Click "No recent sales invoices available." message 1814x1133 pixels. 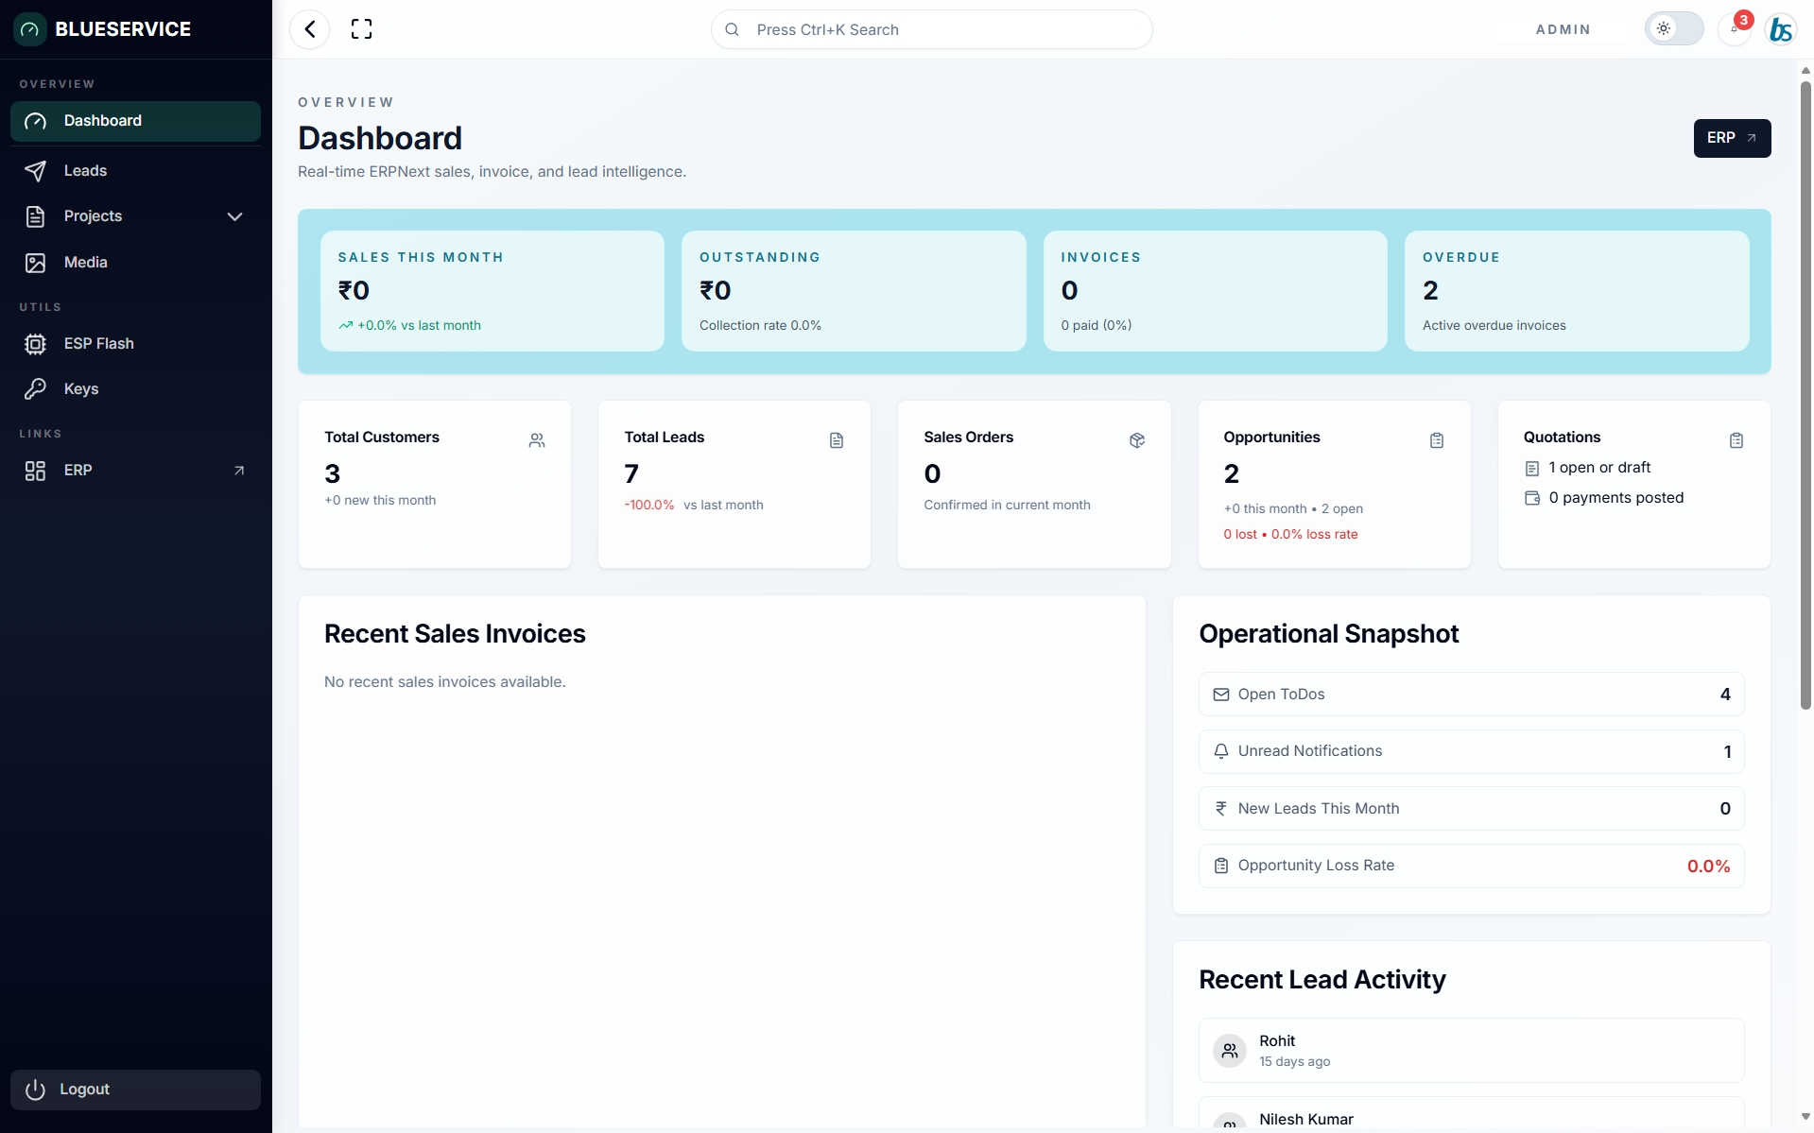(444, 682)
